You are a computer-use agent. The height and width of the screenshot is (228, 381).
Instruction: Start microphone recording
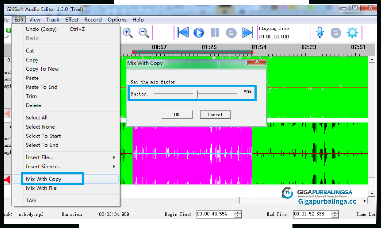320,33
